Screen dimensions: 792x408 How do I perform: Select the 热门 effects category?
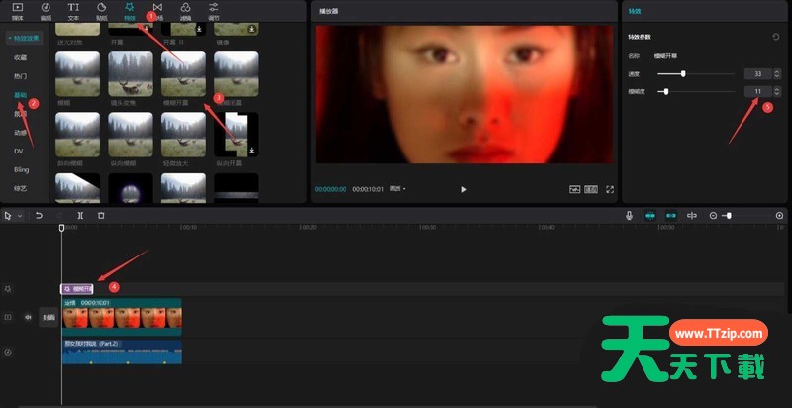[x=20, y=76]
